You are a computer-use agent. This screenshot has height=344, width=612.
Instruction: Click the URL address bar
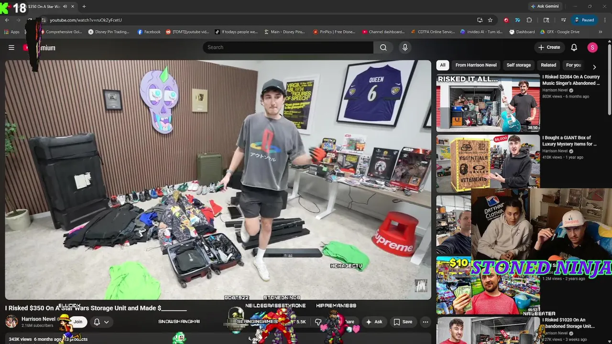[258, 20]
